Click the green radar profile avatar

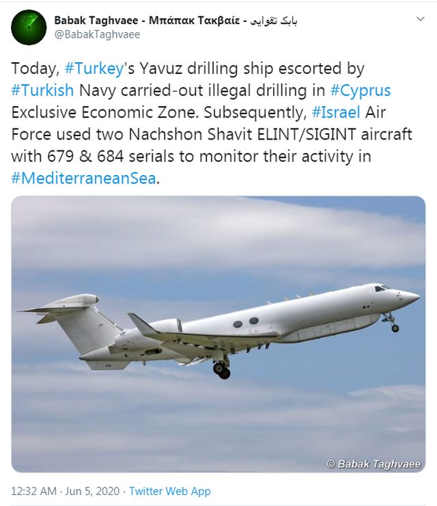29,27
